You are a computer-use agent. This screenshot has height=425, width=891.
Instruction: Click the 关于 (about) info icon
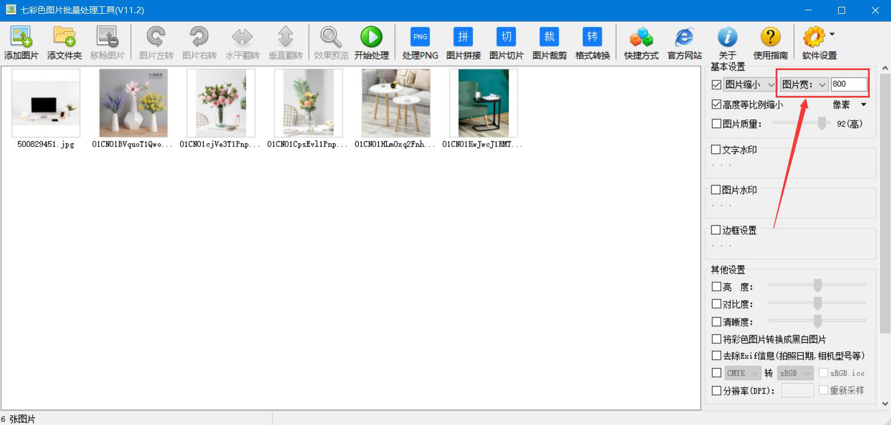pos(727,37)
